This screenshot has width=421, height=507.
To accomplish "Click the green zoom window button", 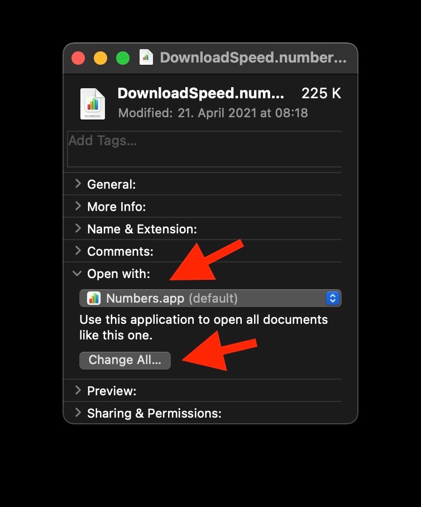I will 123,58.
